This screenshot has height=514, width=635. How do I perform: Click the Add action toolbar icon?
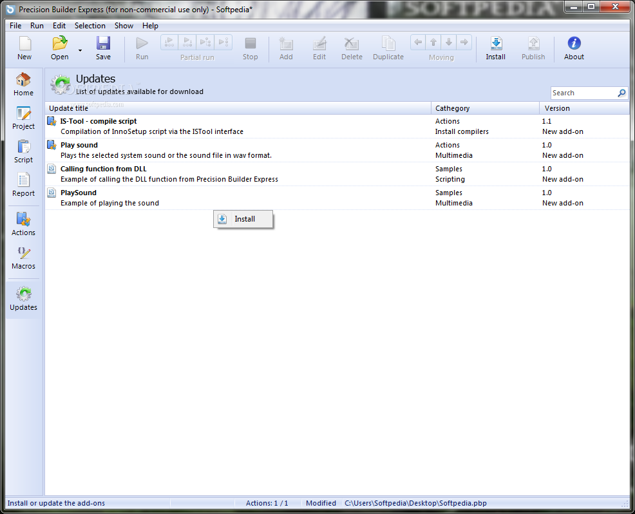click(286, 43)
